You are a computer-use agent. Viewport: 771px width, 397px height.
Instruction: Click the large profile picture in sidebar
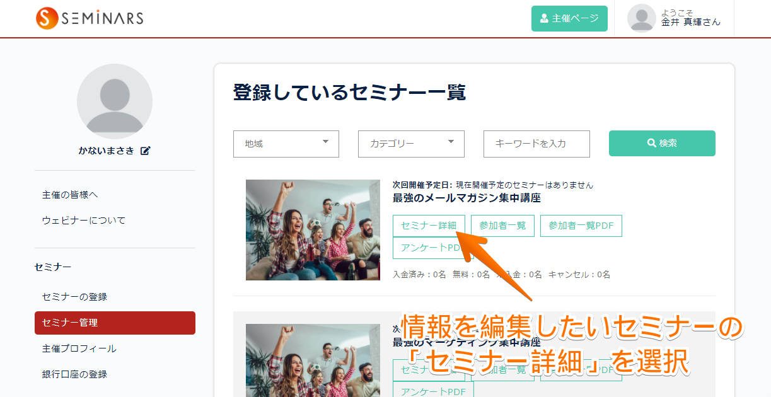tap(115, 101)
